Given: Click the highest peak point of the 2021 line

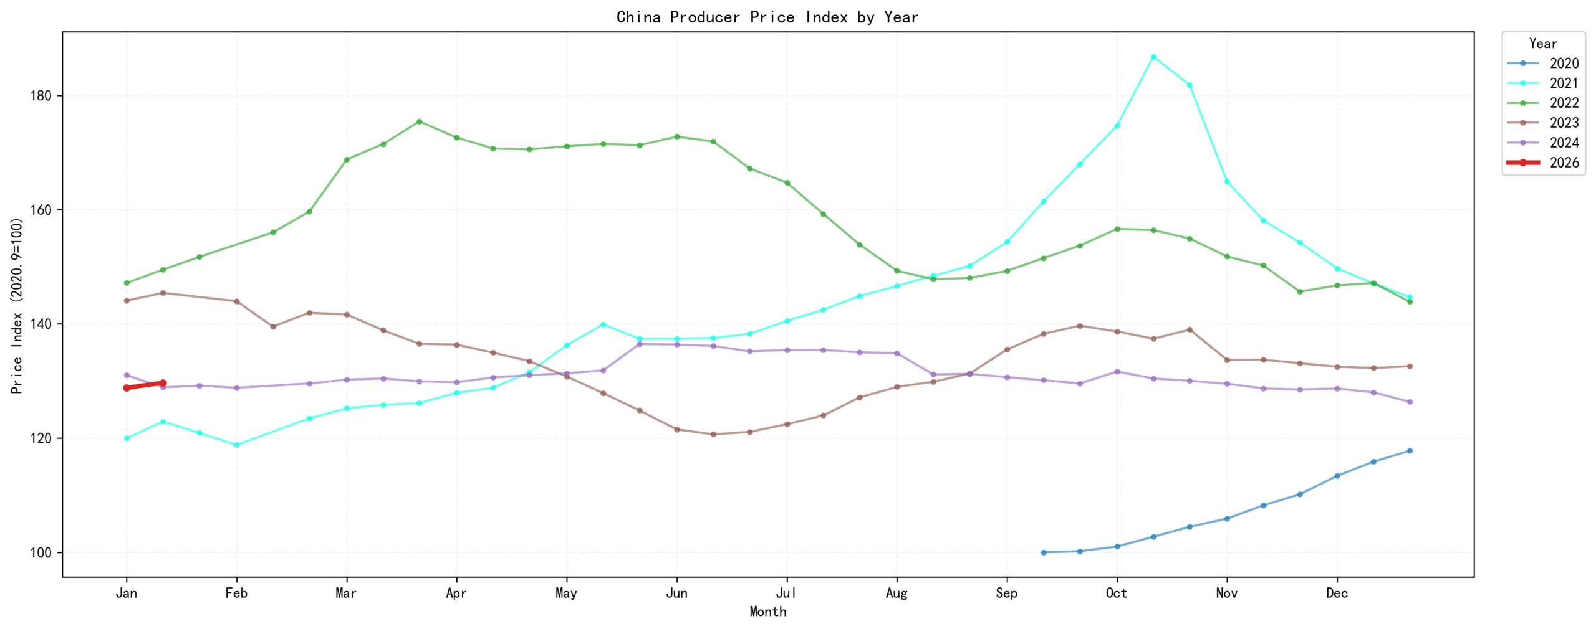Looking at the screenshot, I should (1153, 57).
